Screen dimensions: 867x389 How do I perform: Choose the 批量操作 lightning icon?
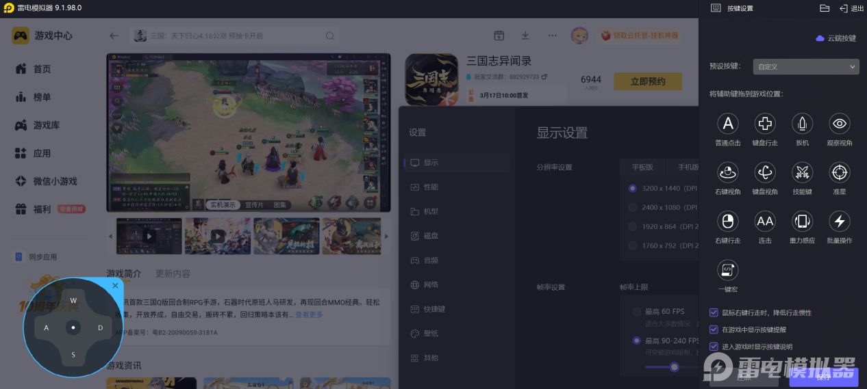coord(840,221)
